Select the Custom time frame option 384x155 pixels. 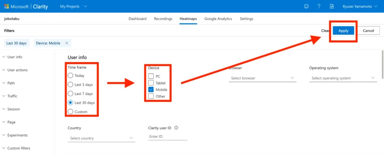[70, 112]
